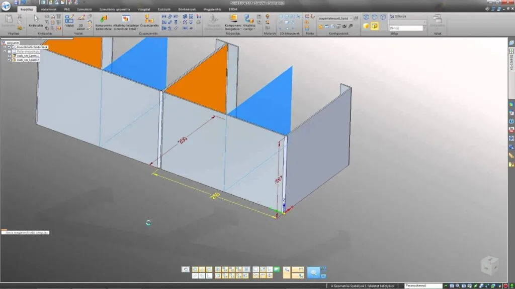Click the top Motorok motor icon

click(x=268, y=17)
